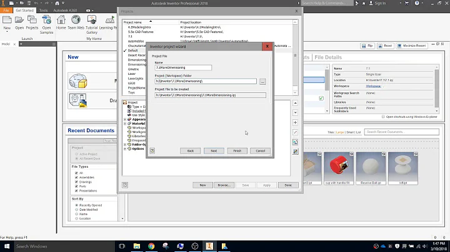
Task: Open the ribbon display options dropdown after A360
Action: pyautogui.click(x=92, y=11)
